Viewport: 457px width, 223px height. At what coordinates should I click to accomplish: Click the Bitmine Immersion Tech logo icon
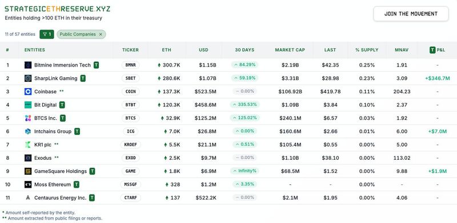(28, 65)
